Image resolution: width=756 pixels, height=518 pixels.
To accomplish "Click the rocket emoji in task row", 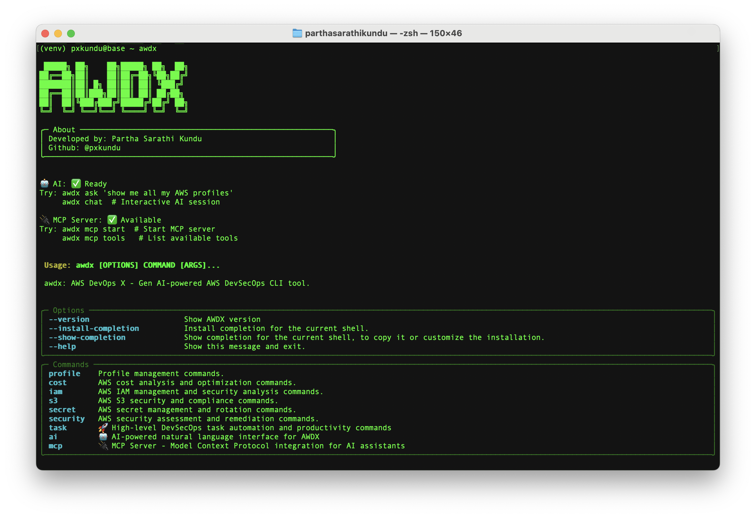I will 103,428.
